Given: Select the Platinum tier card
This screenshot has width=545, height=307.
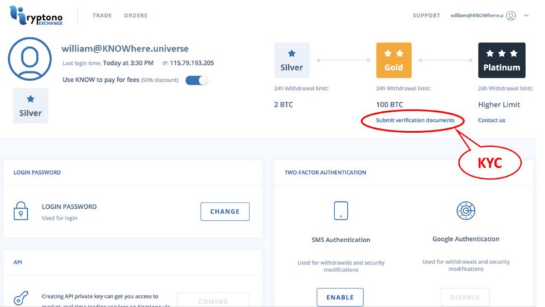Looking at the screenshot, I should pos(501,60).
